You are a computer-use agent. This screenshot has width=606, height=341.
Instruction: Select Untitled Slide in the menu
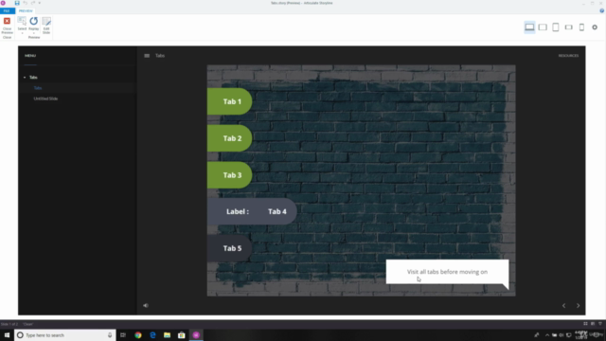[45, 99]
